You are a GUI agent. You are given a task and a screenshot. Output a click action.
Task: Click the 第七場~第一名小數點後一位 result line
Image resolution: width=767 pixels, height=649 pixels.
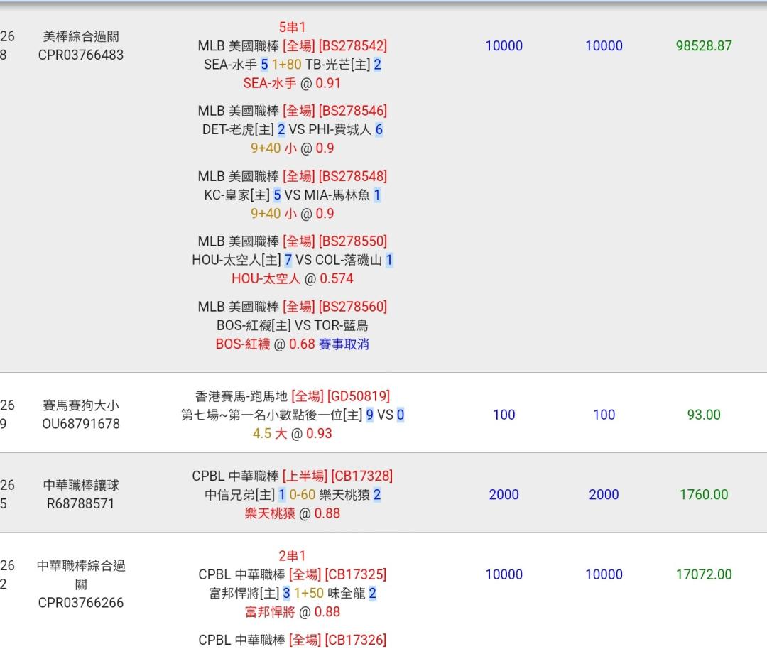point(292,415)
